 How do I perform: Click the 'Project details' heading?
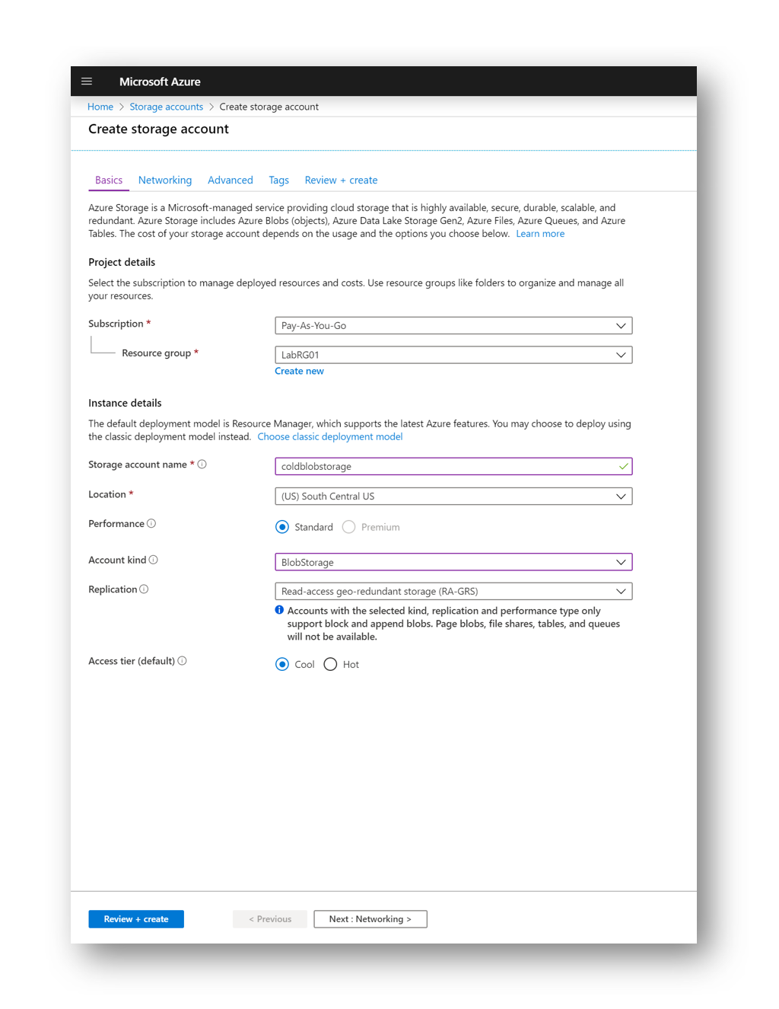[122, 262]
